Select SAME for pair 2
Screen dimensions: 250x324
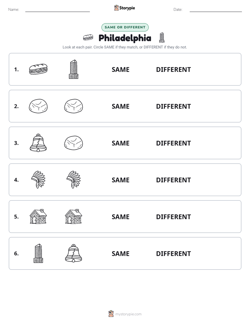(120, 106)
